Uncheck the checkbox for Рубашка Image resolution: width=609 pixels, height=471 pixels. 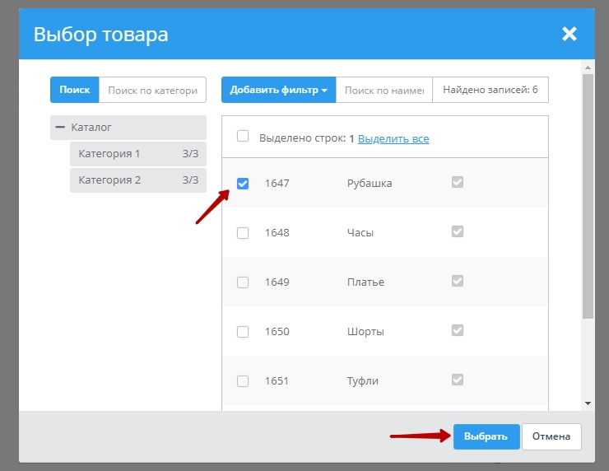(x=243, y=184)
